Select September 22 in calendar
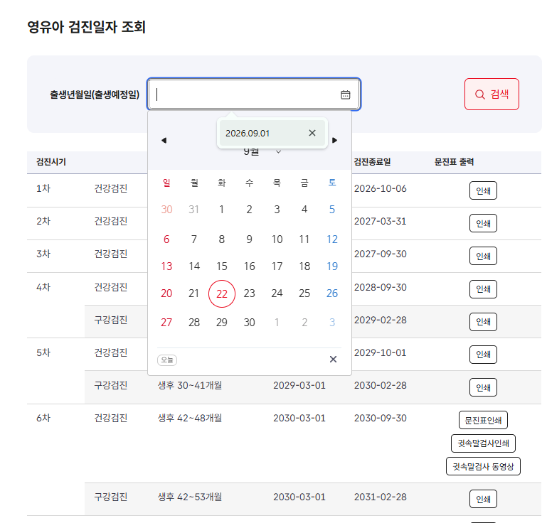This screenshot has height=523, width=547. click(x=221, y=293)
